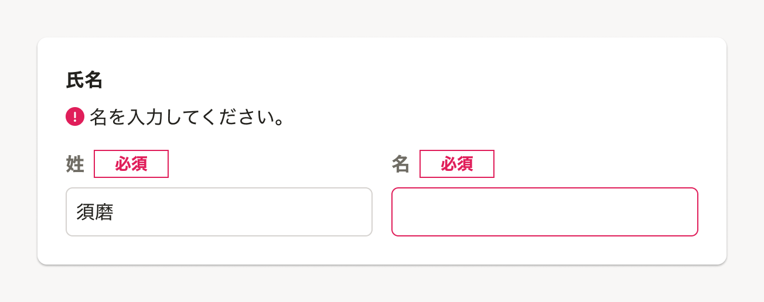
Task: Click empty space right of 須磨 in 姓 field
Action: (264, 212)
